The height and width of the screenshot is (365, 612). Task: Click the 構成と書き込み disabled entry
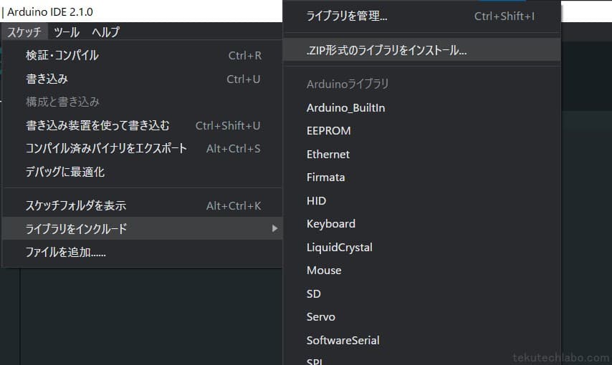(143, 102)
